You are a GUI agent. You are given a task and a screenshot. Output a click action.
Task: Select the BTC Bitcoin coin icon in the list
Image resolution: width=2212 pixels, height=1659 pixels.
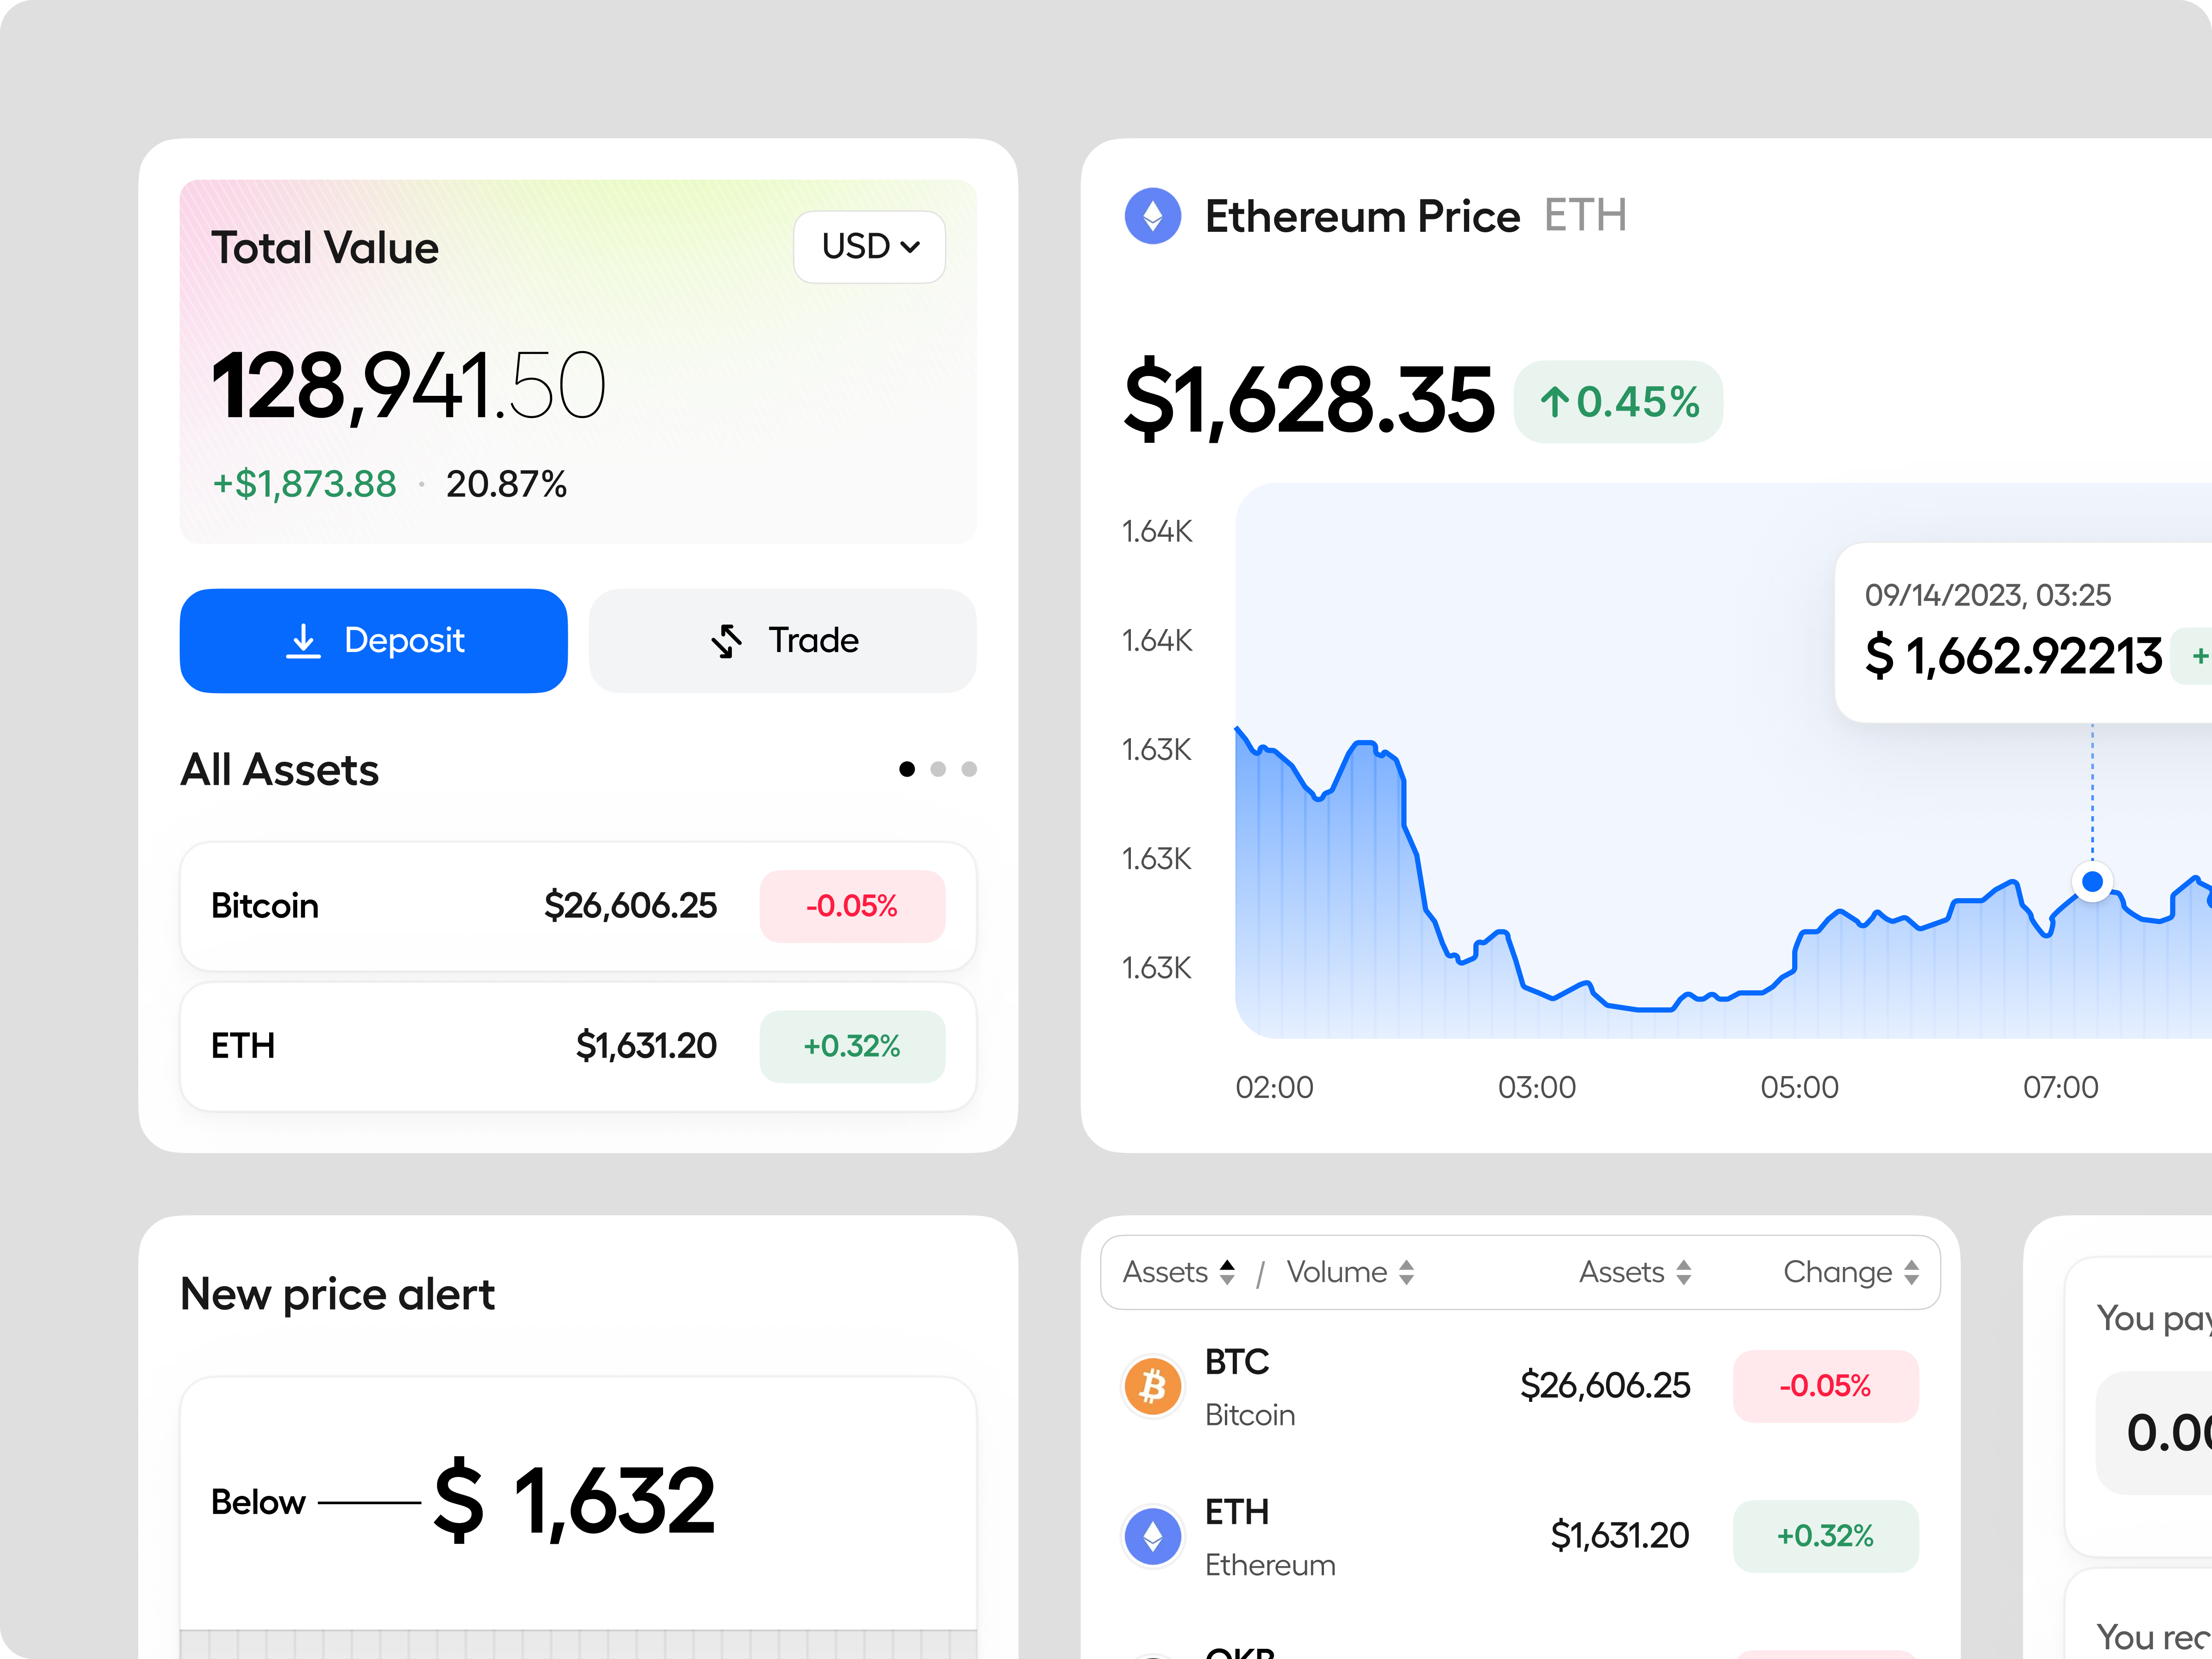pos(1152,1387)
